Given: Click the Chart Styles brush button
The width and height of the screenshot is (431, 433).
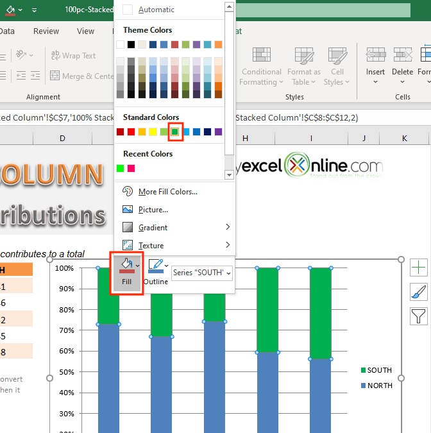Looking at the screenshot, I should point(419,292).
